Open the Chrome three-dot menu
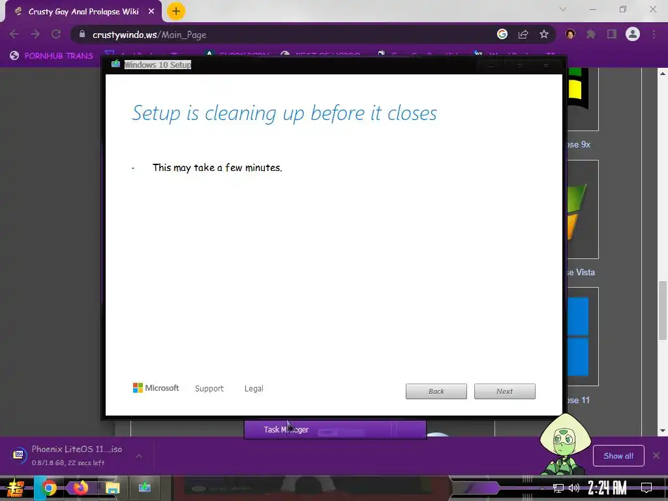The image size is (668, 501). click(654, 34)
